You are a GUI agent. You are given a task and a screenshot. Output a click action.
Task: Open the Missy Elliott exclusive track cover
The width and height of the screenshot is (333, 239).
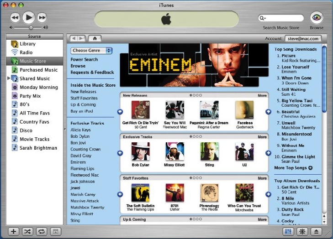[x=175, y=151]
